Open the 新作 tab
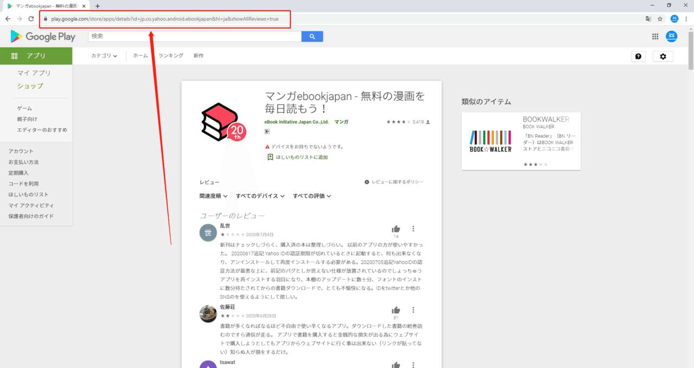 coord(198,56)
